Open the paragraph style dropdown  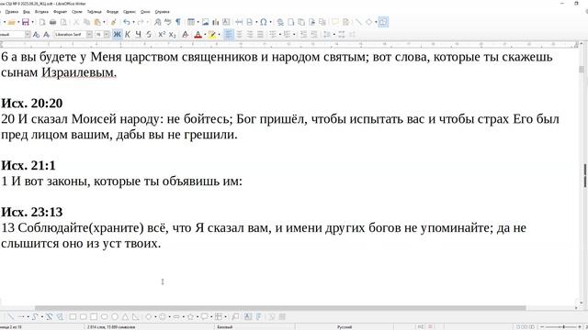coord(28,35)
